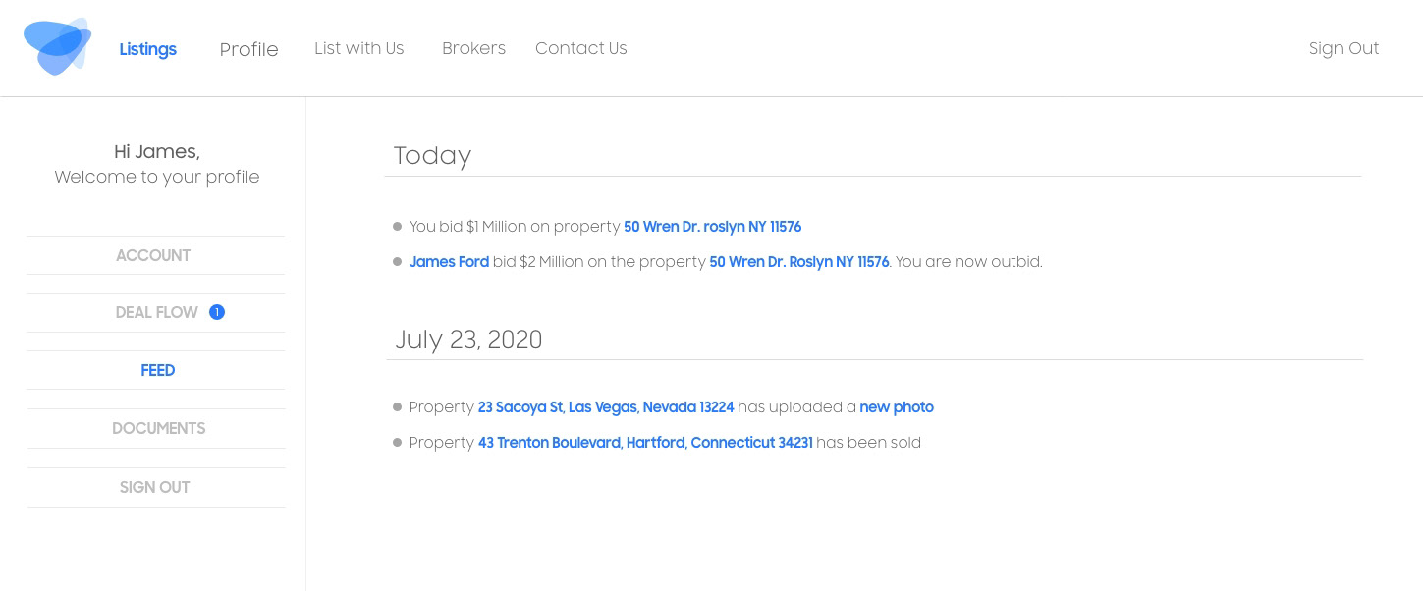Click SIGN OUT in the sidebar
This screenshot has height=591, width=1423.
(x=154, y=487)
